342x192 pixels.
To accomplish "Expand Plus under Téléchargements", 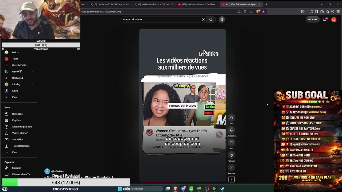I will (x=14, y=152).
